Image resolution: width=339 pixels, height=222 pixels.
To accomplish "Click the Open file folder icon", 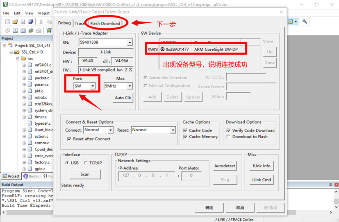I will point(15,21).
